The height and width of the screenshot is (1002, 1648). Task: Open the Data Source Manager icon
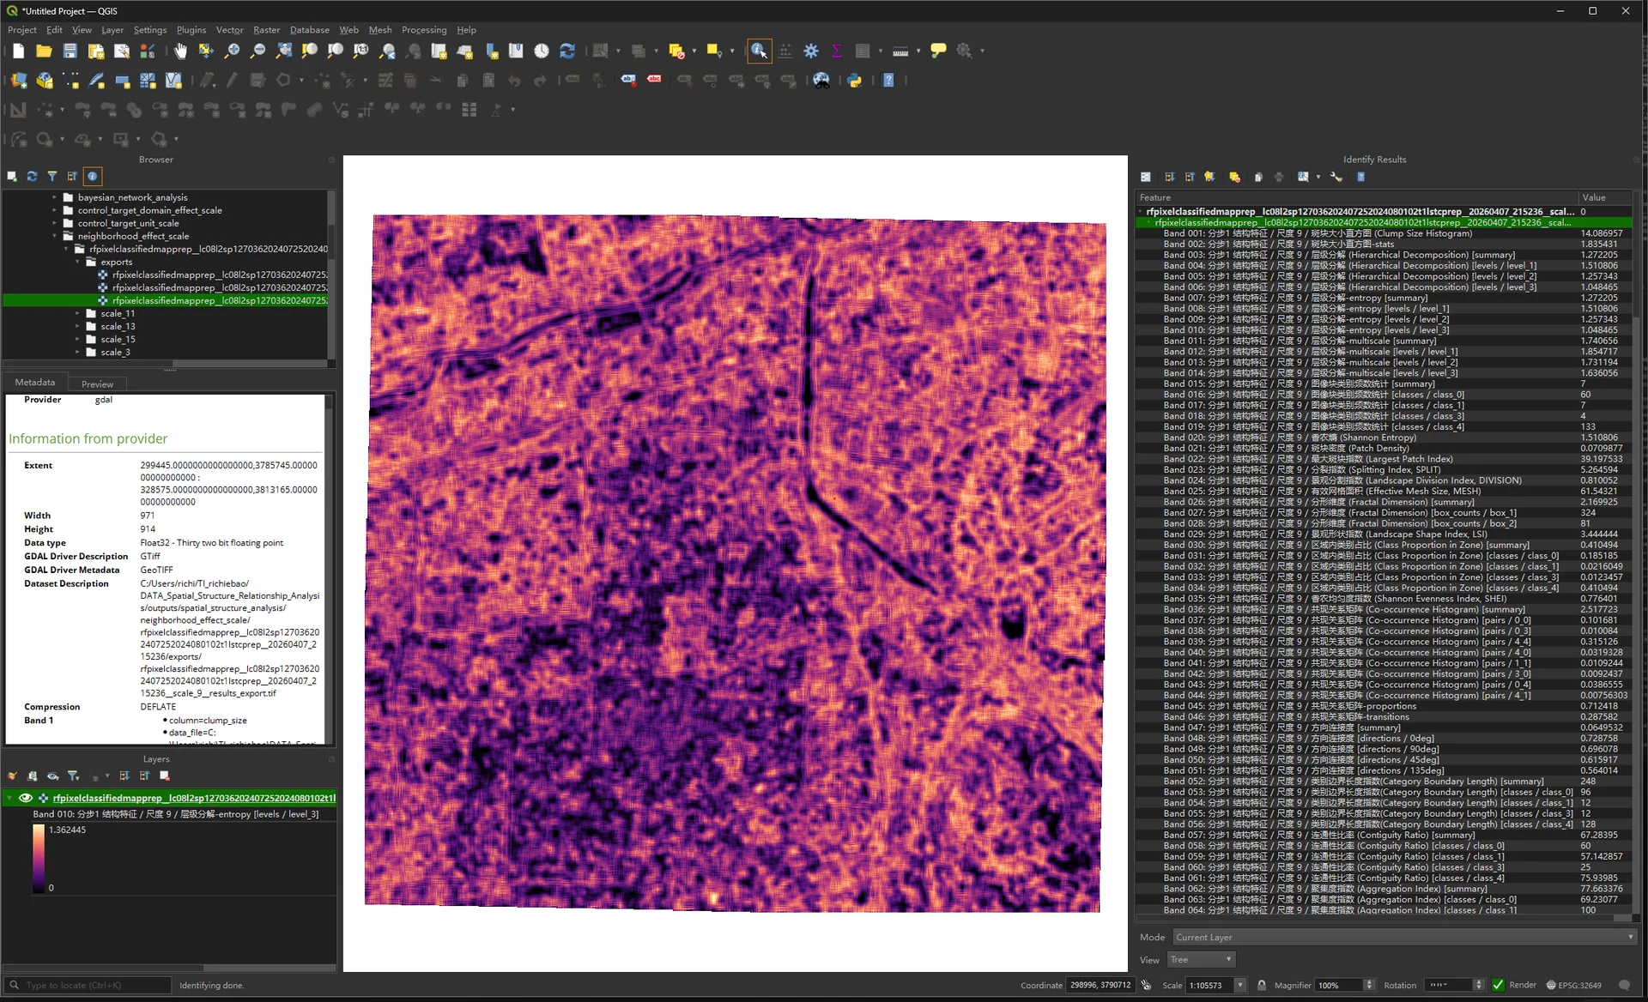pos(19,81)
